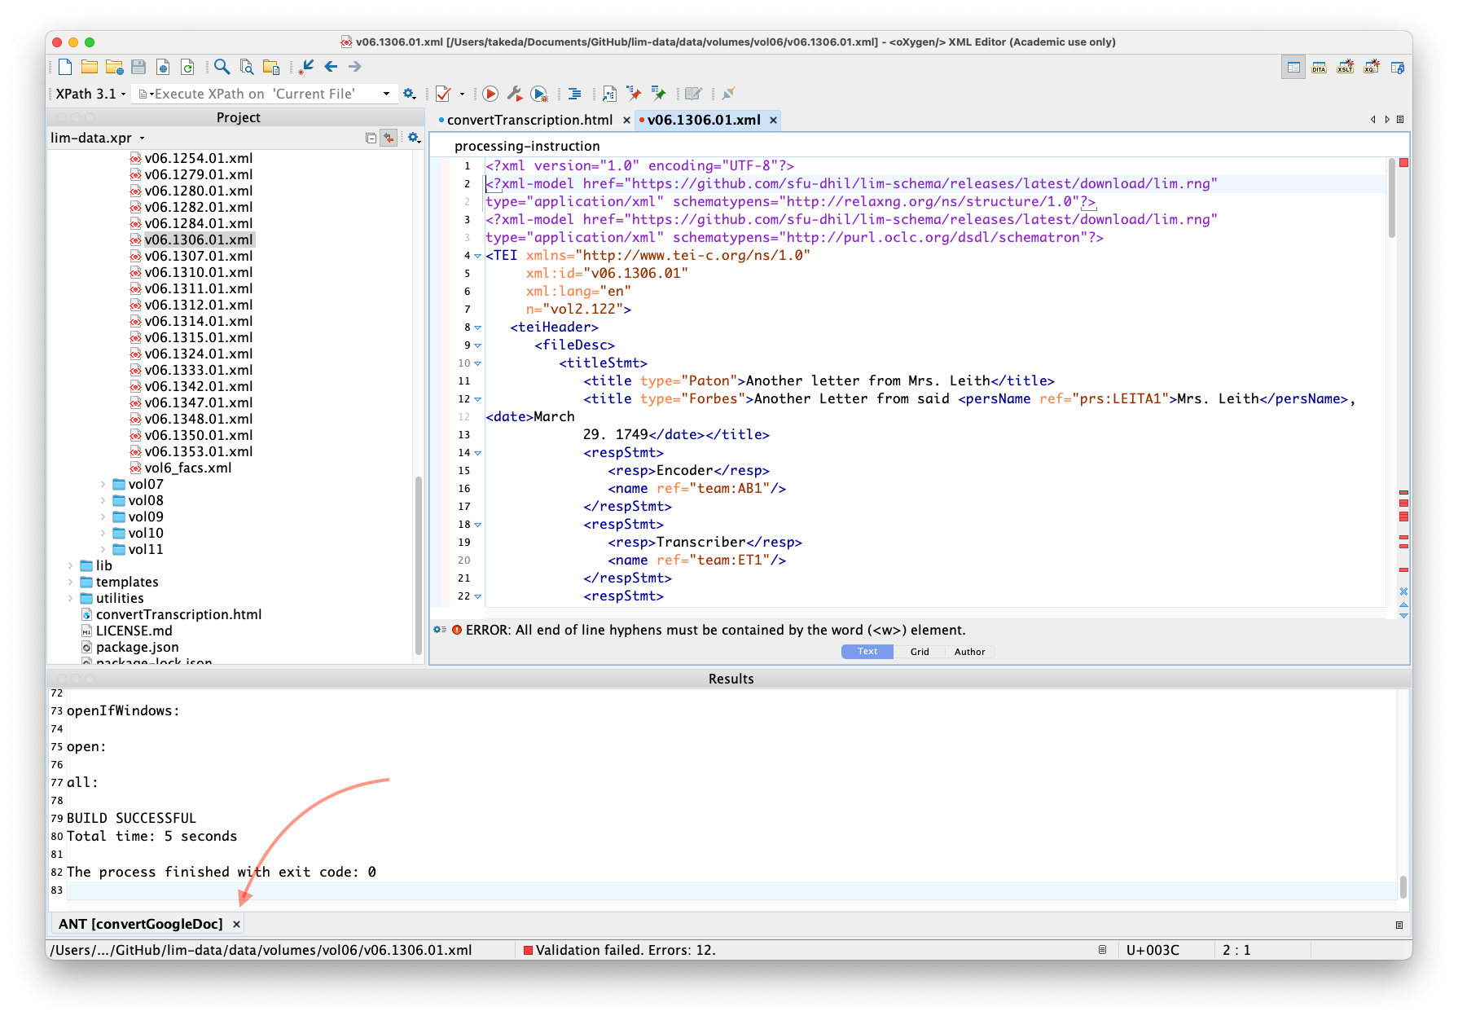
Task: Format and indent the document
Action: point(574,94)
